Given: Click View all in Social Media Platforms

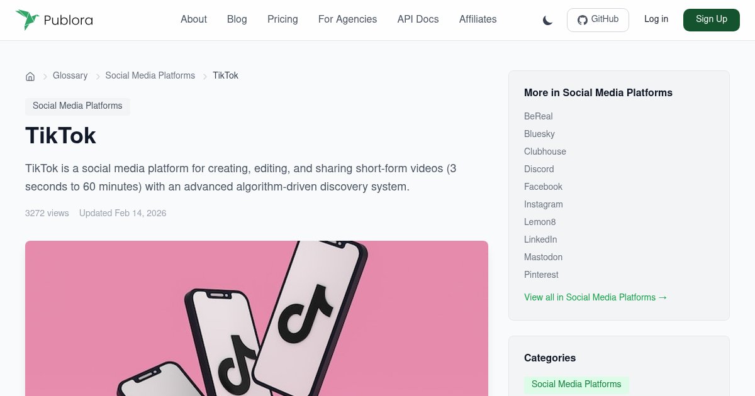Looking at the screenshot, I should click(596, 297).
